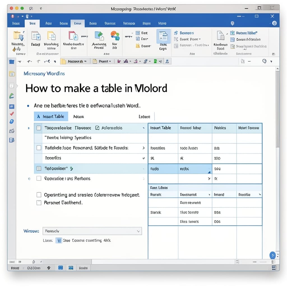Open the 'Fiurdnenidt' table dropdown
Image resolution: width=287 pixels, height=287 pixels.
(x=209, y=195)
